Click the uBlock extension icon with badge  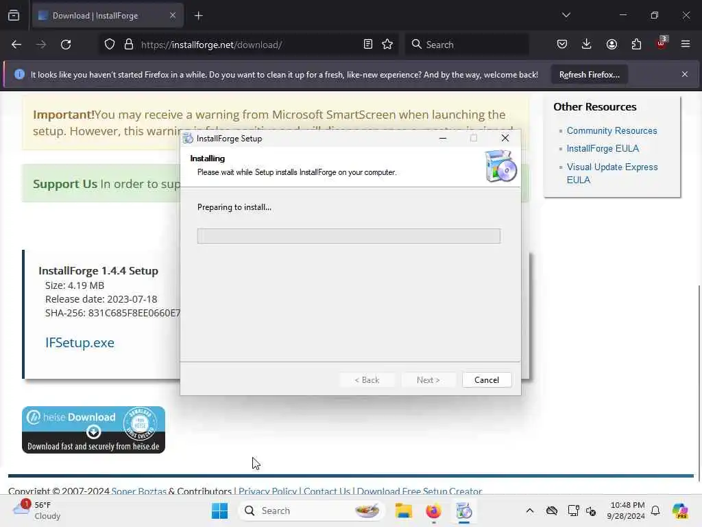coord(662,43)
